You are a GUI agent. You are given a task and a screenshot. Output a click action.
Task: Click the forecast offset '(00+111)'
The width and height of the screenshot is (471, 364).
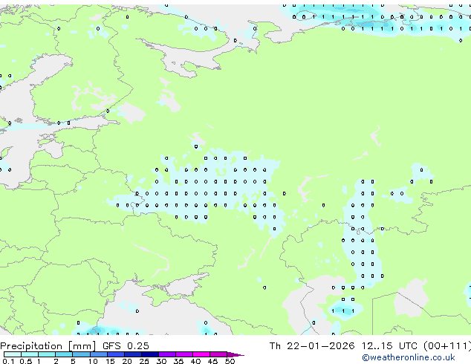[447, 346]
